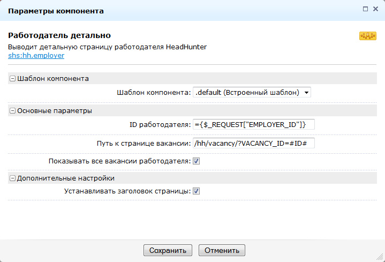Focus the ID работодателя input field

(253, 125)
